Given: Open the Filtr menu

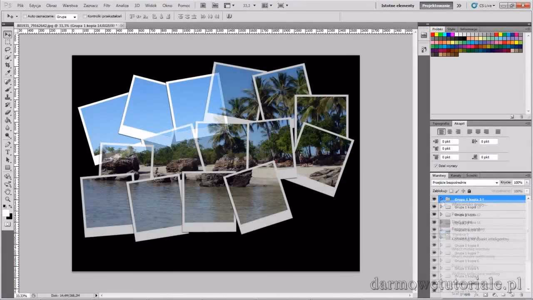Looking at the screenshot, I should (x=107, y=5).
